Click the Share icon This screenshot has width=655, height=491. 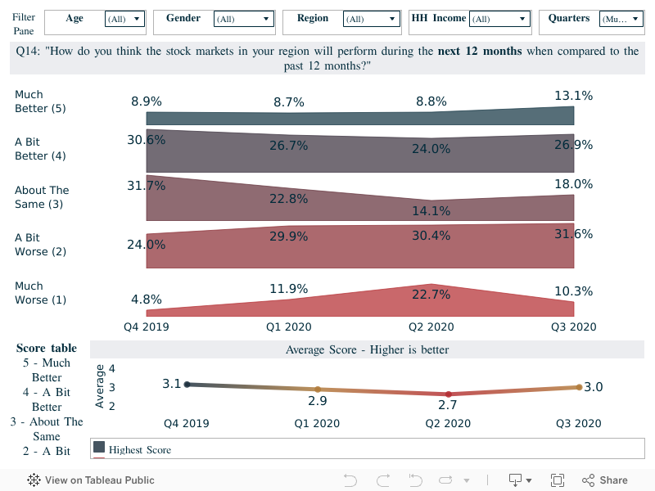(x=588, y=480)
